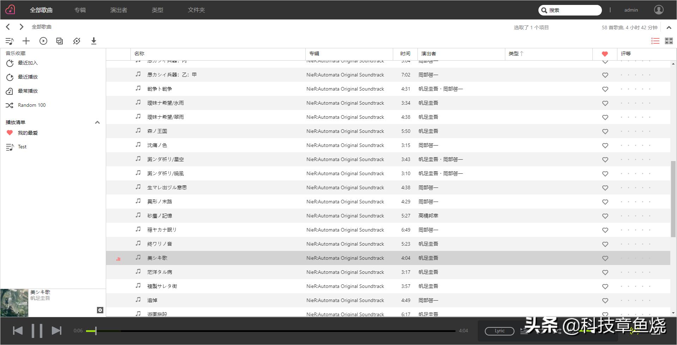
Task: Pause the current song
Action: point(37,331)
